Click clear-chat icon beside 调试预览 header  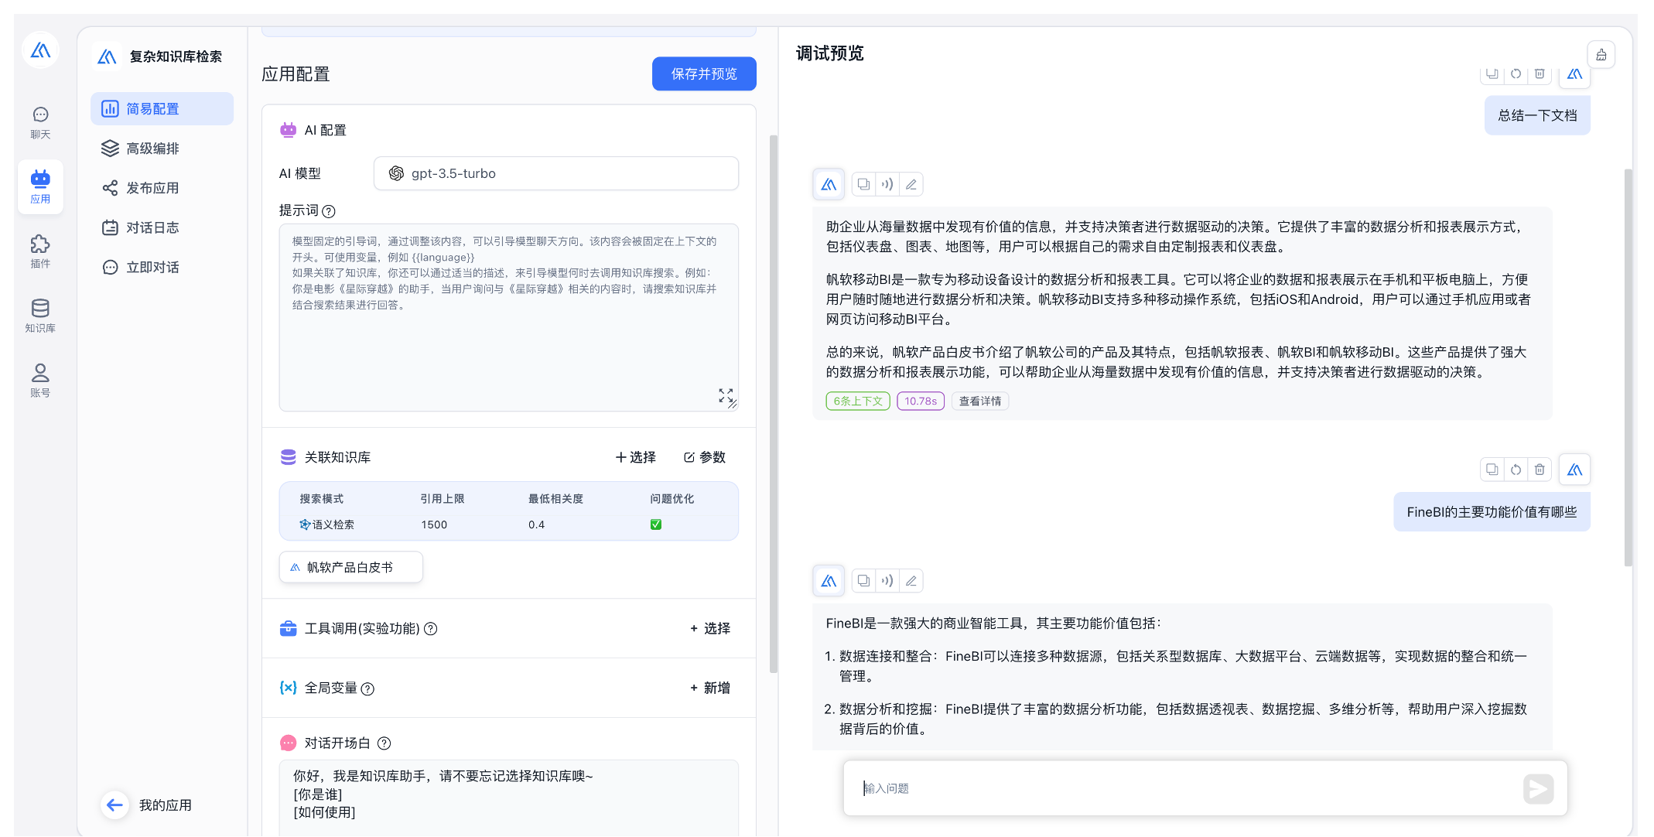point(1601,54)
